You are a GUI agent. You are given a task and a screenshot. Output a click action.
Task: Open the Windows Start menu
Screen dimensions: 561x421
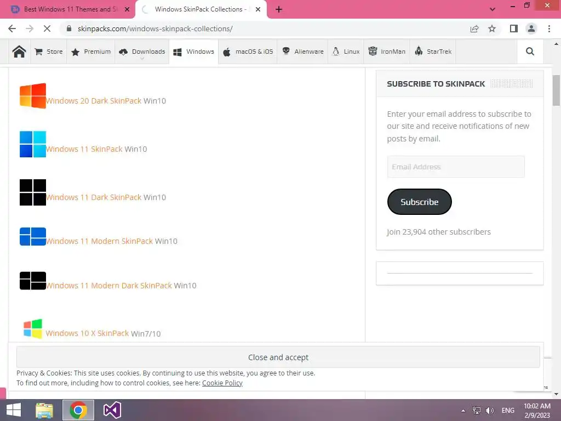pyautogui.click(x=14, y=410)
